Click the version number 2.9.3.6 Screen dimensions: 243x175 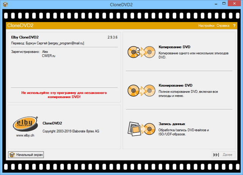(x=113, y=38)
